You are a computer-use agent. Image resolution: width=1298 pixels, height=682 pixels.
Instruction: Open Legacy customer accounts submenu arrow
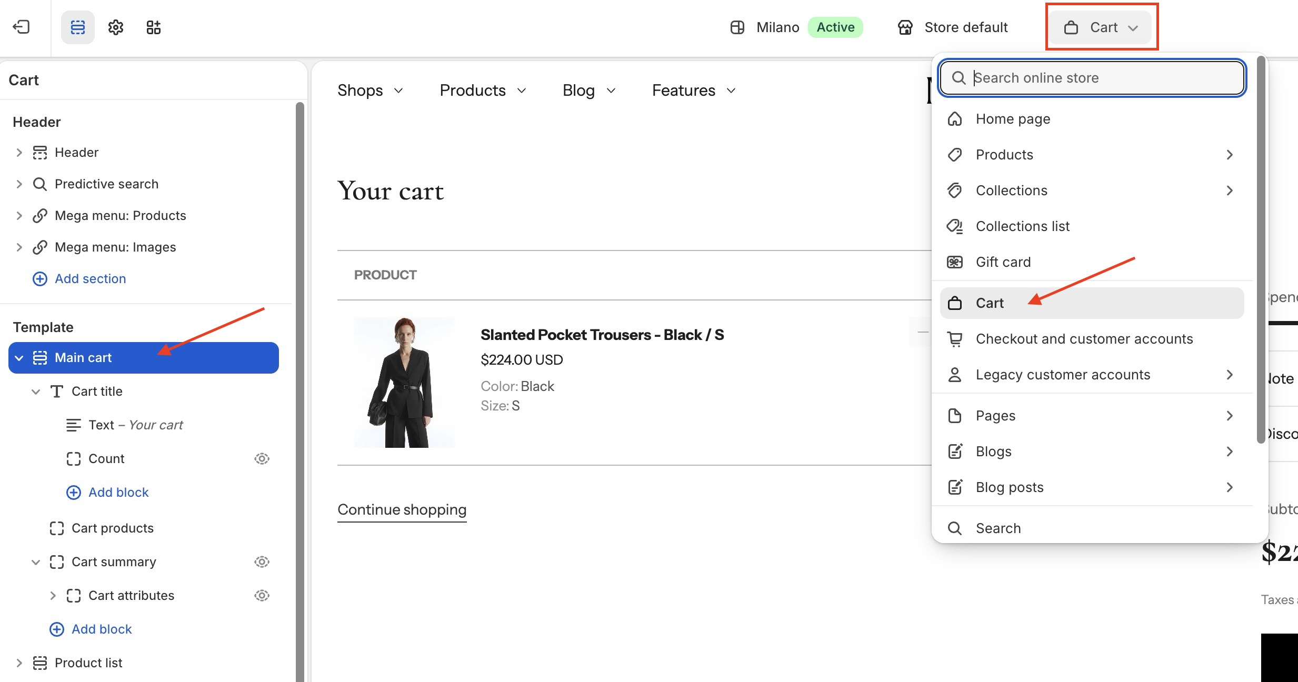[x=1230, y=375]
